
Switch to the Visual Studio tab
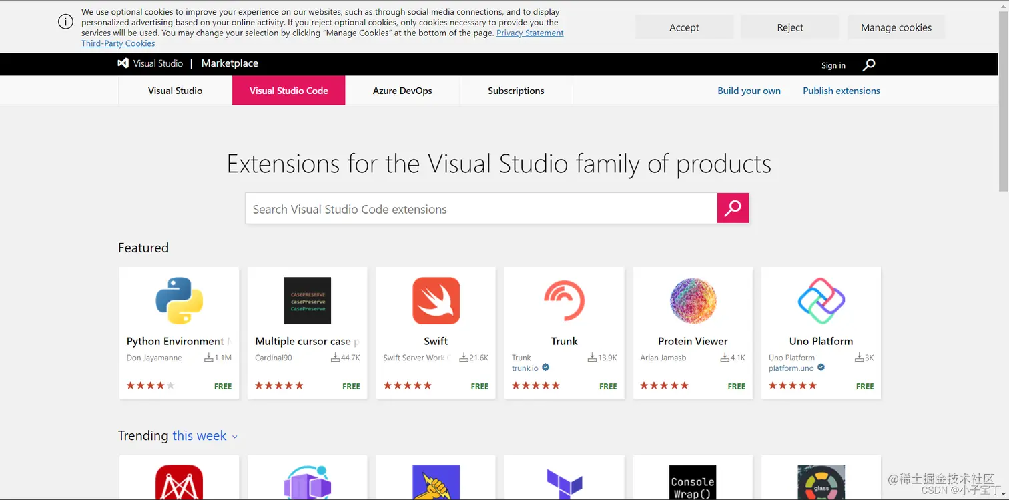click(x=175, y=91)
